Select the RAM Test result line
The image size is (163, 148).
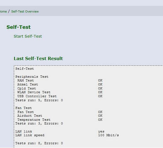60,80
